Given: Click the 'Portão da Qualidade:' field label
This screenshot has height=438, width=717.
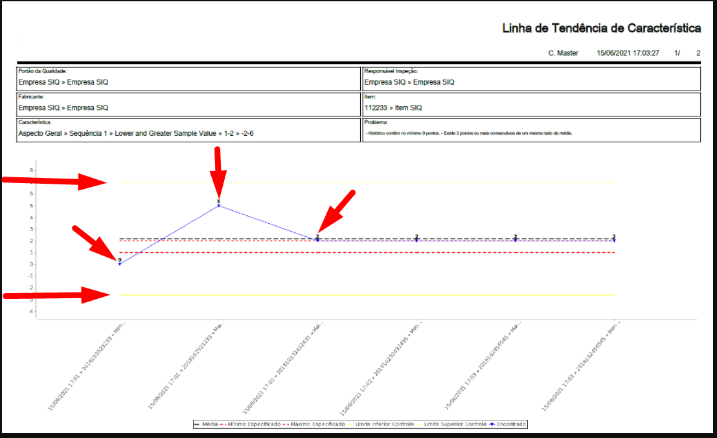Looking at the screenshot, I should 43,71.
